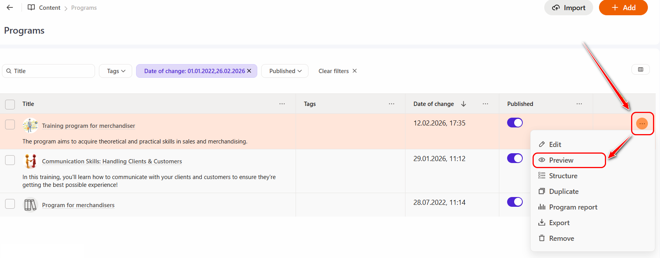
Task: Expand the Tags filter dropdown
Action: (x=116, y=71)
